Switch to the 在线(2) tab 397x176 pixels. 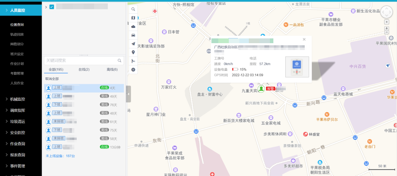(84, 69)
